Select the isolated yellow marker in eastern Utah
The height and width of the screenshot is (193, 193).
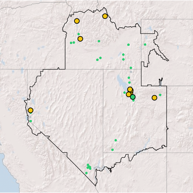[154, 97]
